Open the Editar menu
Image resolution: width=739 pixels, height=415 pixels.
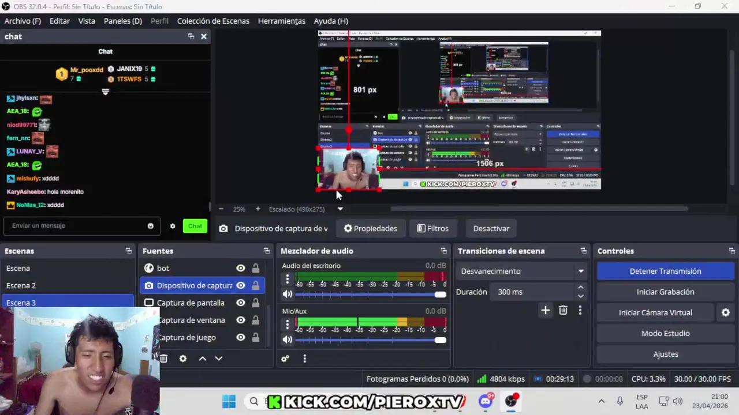coord(59,21)
